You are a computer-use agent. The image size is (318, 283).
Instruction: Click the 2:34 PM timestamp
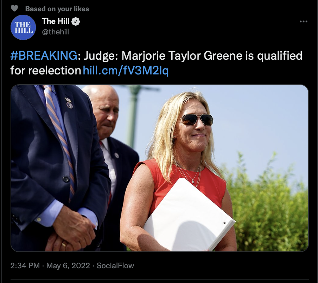pyautogui.click(x=25, y=265)
